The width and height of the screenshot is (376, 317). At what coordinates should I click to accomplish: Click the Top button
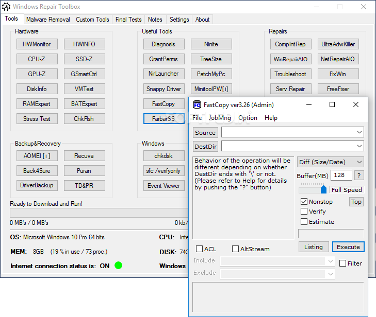356,202
